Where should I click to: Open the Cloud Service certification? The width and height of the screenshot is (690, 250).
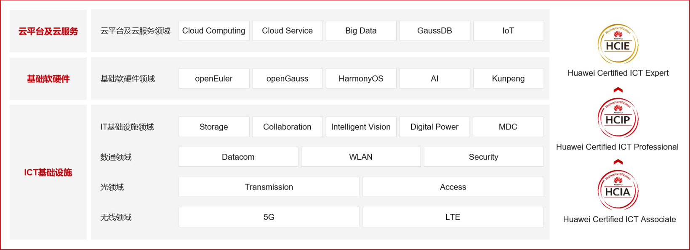[x=287, y=31]
